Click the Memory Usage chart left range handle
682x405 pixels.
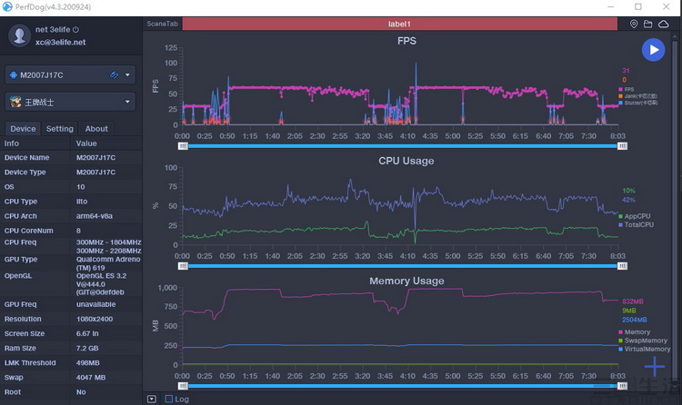[x=183, y=386]
